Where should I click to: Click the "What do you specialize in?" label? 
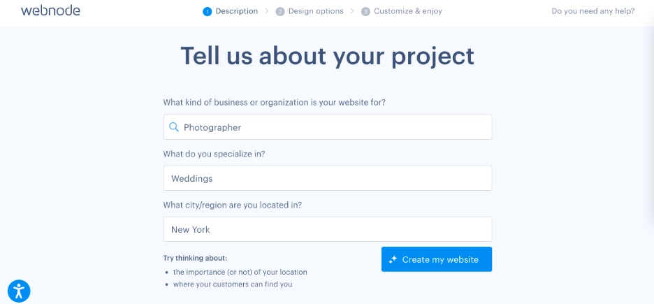pyautogui.click(x=214, y=154)
